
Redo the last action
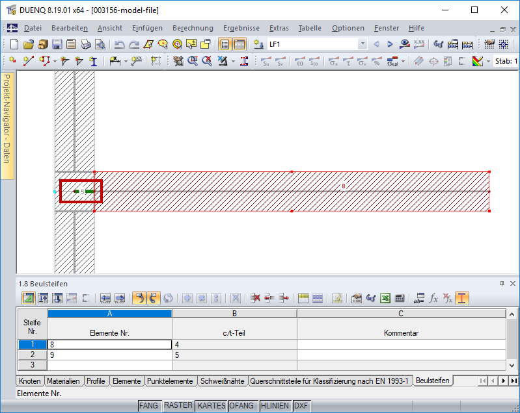point(133,44)
